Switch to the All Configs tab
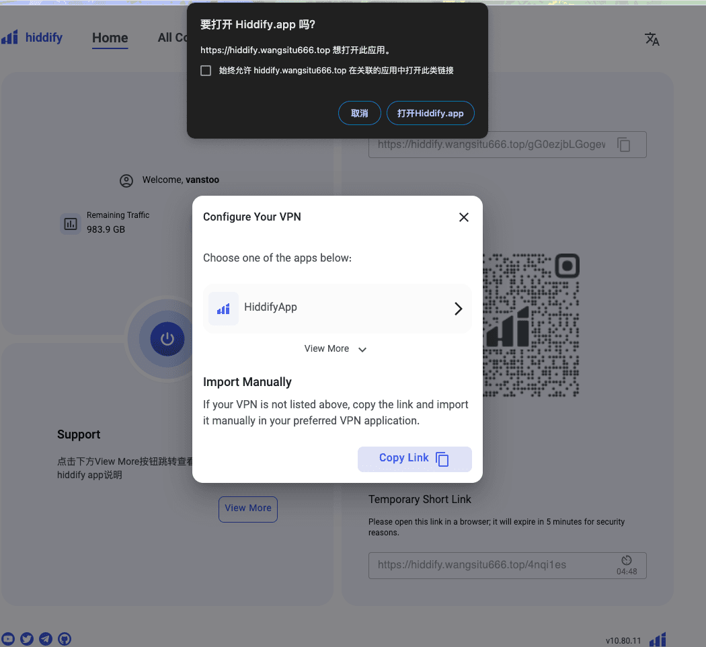This screenshot has height=647, width=706. point(172,38)
